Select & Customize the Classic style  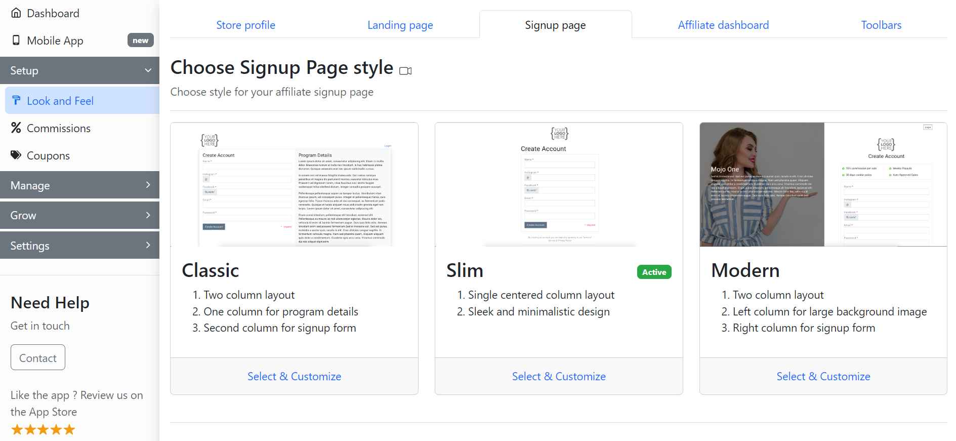pyautogui.click(x=294, y=376)
